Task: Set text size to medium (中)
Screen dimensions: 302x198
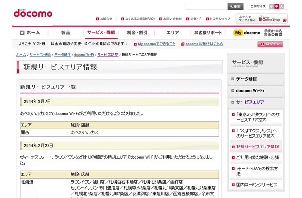Action: (x=277, y=6)
